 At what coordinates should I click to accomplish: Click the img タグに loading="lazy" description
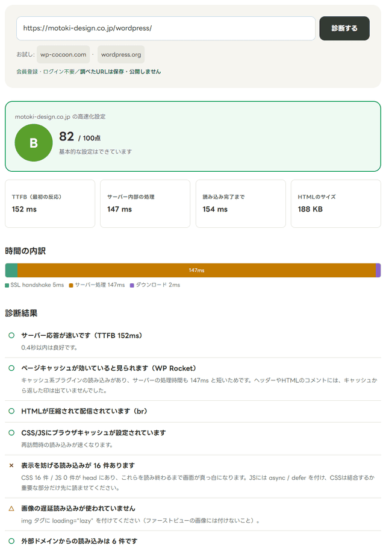click(141, 521)
